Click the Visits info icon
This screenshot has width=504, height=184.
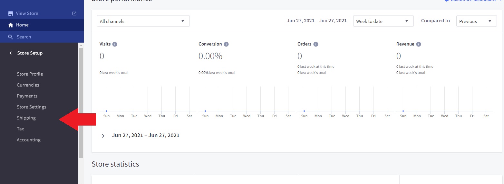[115, 44]
